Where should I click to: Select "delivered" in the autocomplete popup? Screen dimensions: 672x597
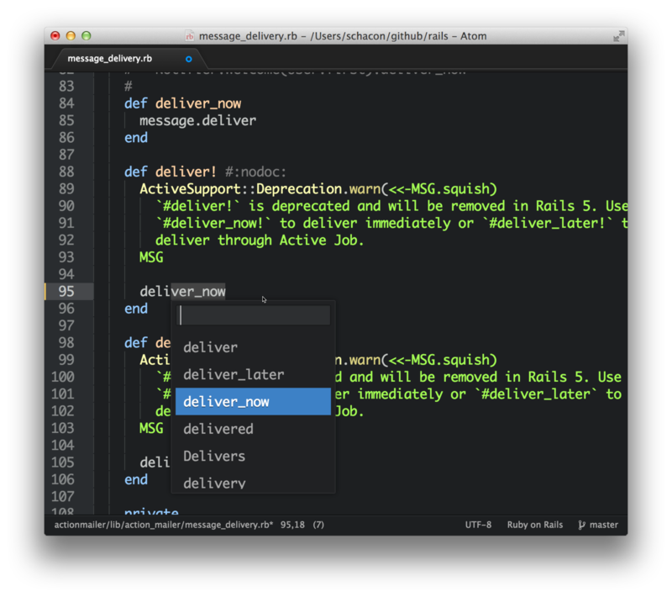tap(218, 429)
